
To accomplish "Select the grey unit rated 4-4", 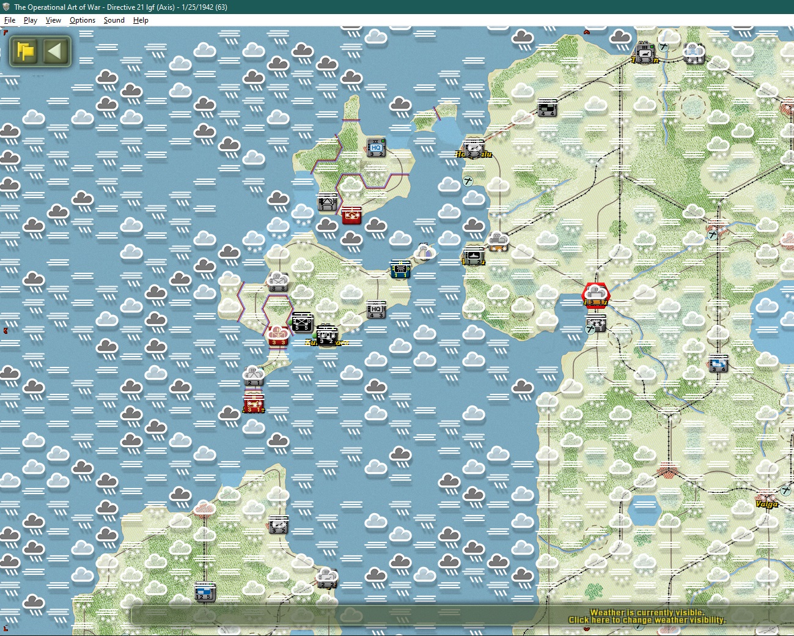I will pyautogui.click(x=547, y=108).
